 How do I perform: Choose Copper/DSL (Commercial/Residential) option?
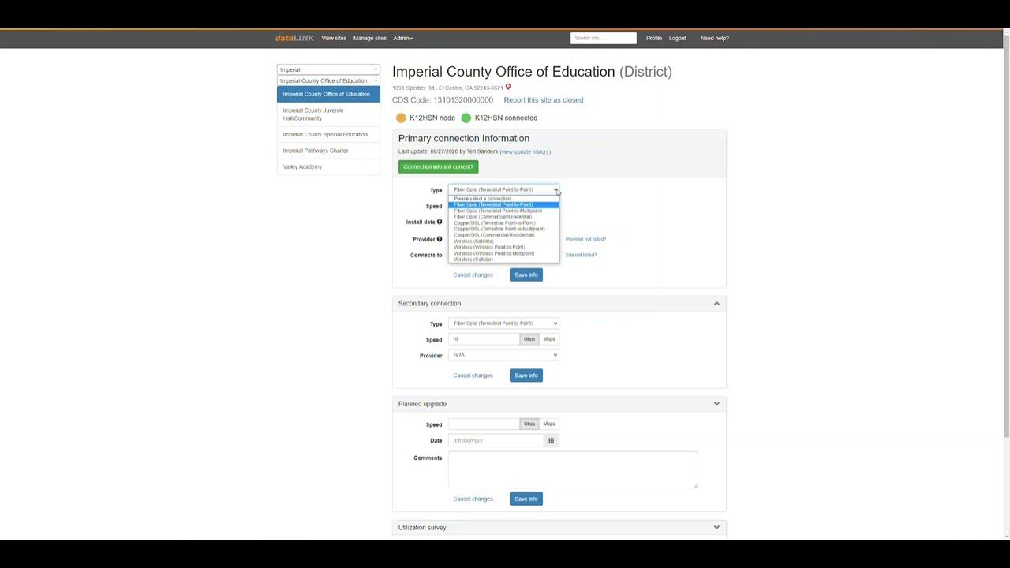[x=503, y=235]
